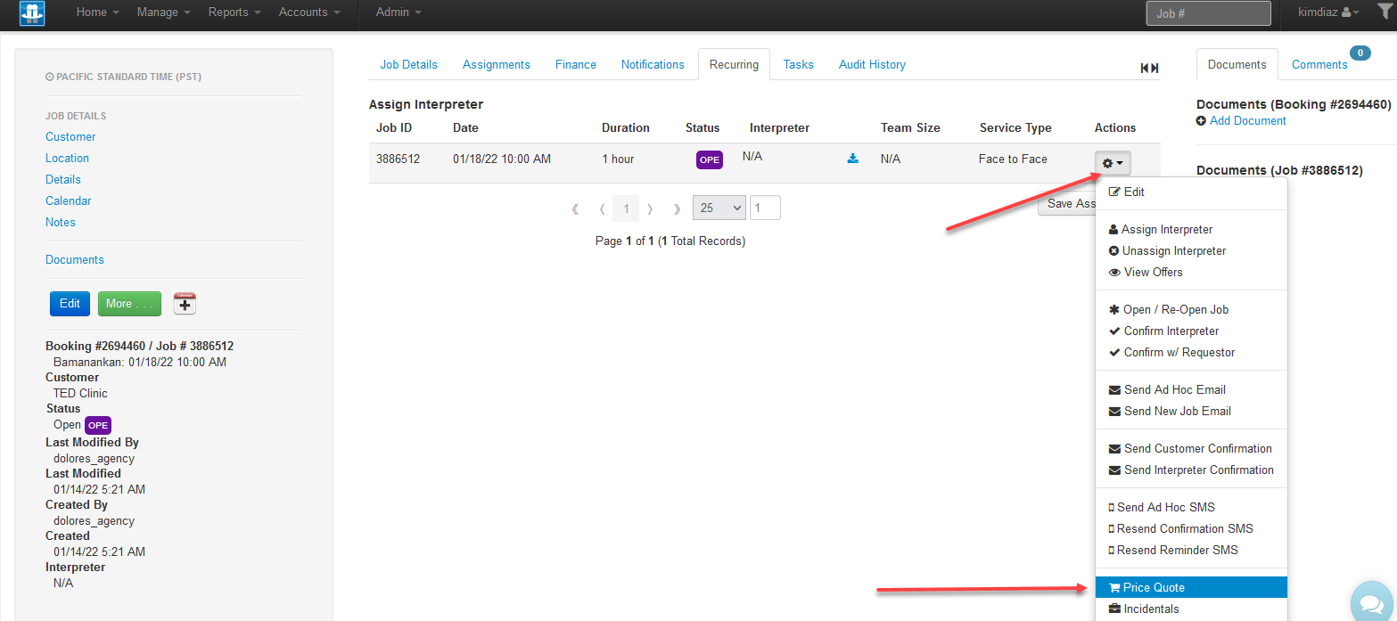1397x621 pixels.
Task: Change the 25 records-per-page dropdown
Action: tap(719, 208)
